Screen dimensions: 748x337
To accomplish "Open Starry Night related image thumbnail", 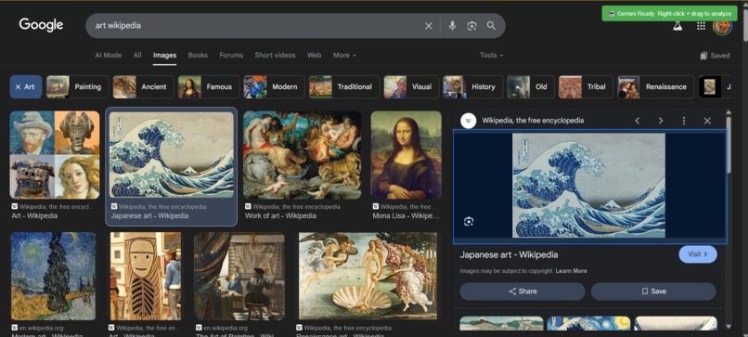I will pyautogui.click(x=588, y=323).
